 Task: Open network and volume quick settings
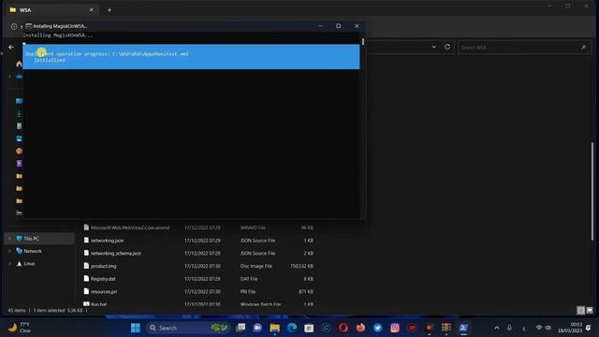[x=543, y=328]
